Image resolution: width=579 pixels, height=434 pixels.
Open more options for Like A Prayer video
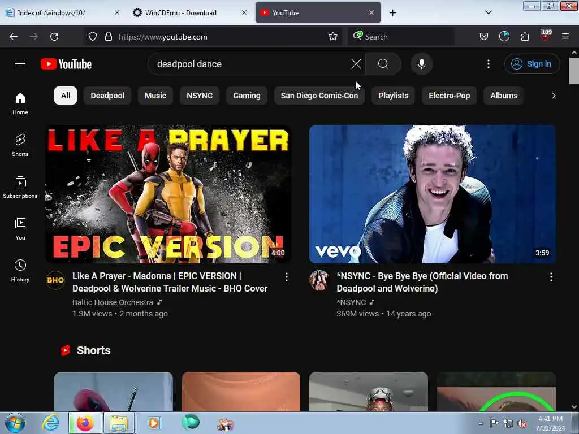click(x=287, y=277)
